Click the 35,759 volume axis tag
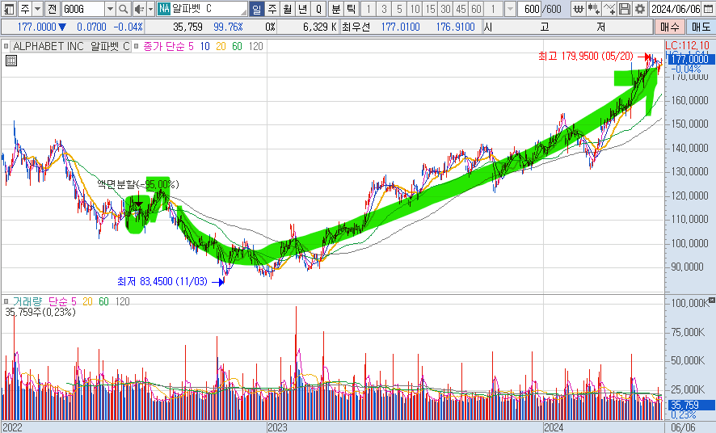 click(x=692, y=405)
